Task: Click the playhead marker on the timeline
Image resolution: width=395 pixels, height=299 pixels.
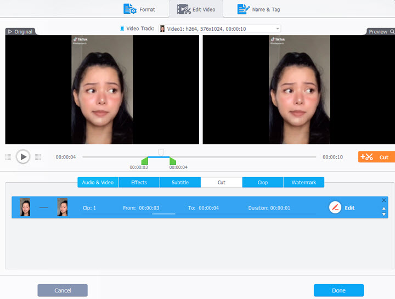Action: [x=161, y=152]
